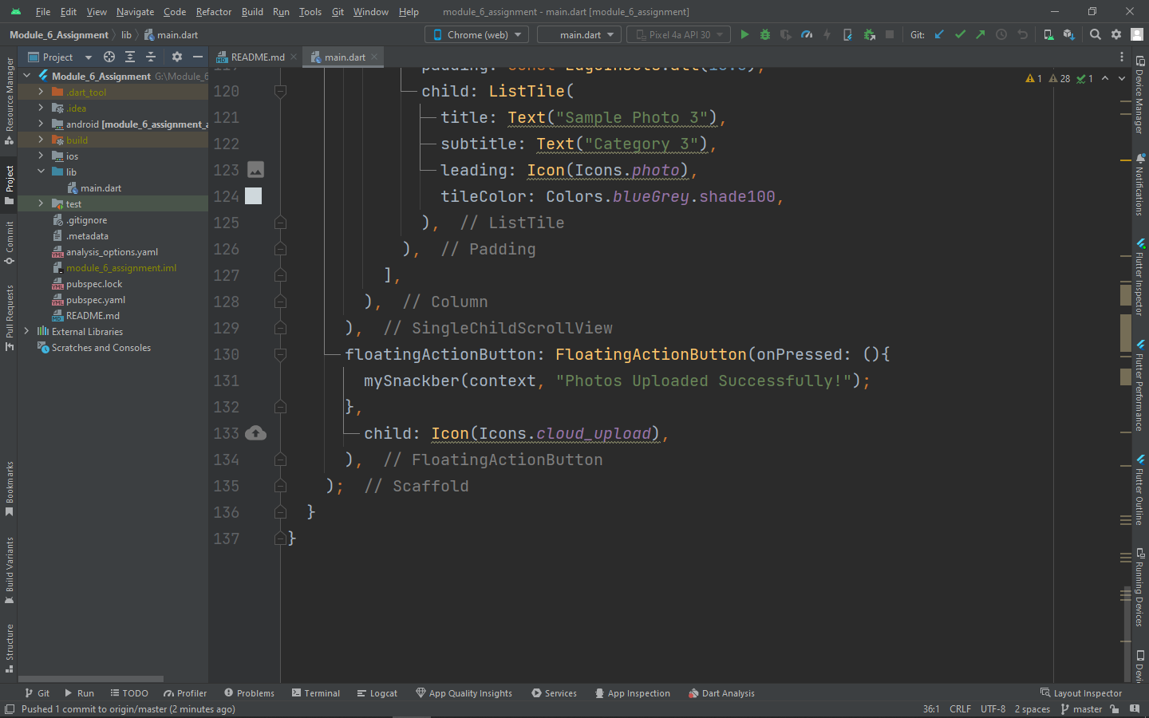Open the main.dart run configuration dropdown
The image size is (1149, 718).
(578, 34)
